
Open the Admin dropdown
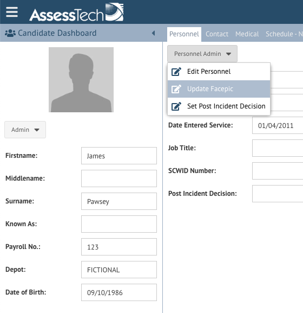pos(25,130)
